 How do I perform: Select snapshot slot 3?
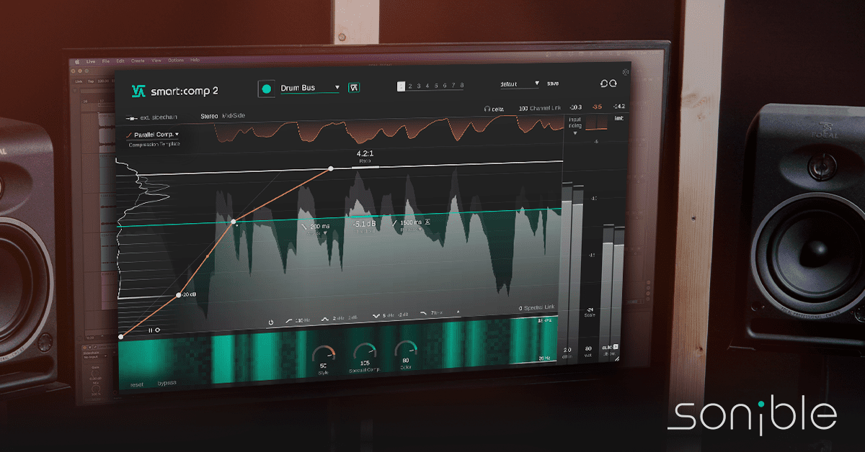pos(418,84)
